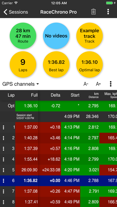Screen dimensions: 117x207
Task: Expand the GPS channels dropdown
Action: [x=21, y=84]
